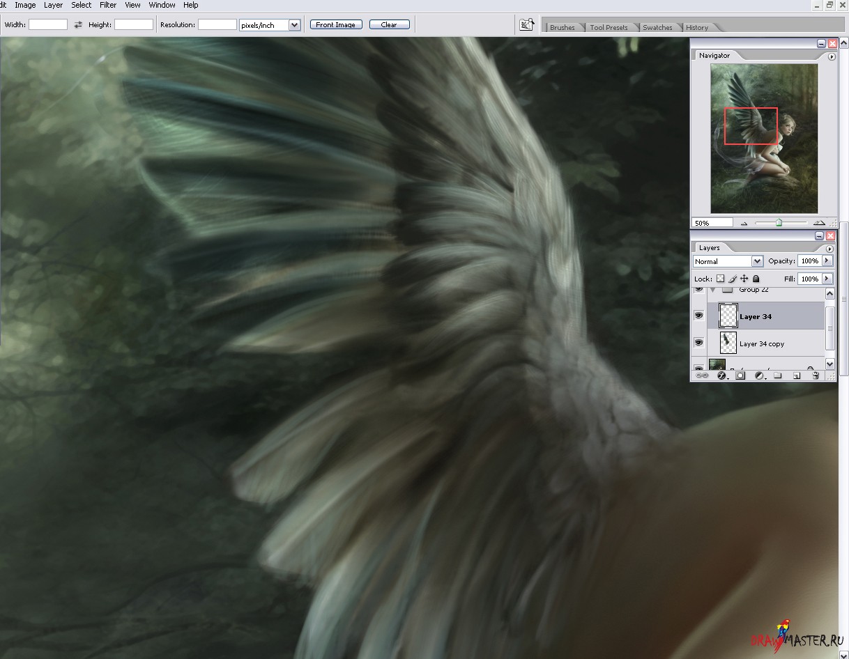Hide Layer 34 with its eye icon
Image resolution: width=849 pixels, height=659 pixels.
pos(698,316)
